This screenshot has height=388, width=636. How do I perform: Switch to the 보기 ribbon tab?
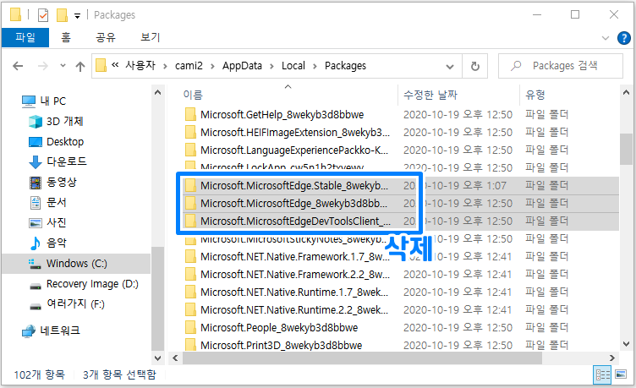click(x=150, y=38)
